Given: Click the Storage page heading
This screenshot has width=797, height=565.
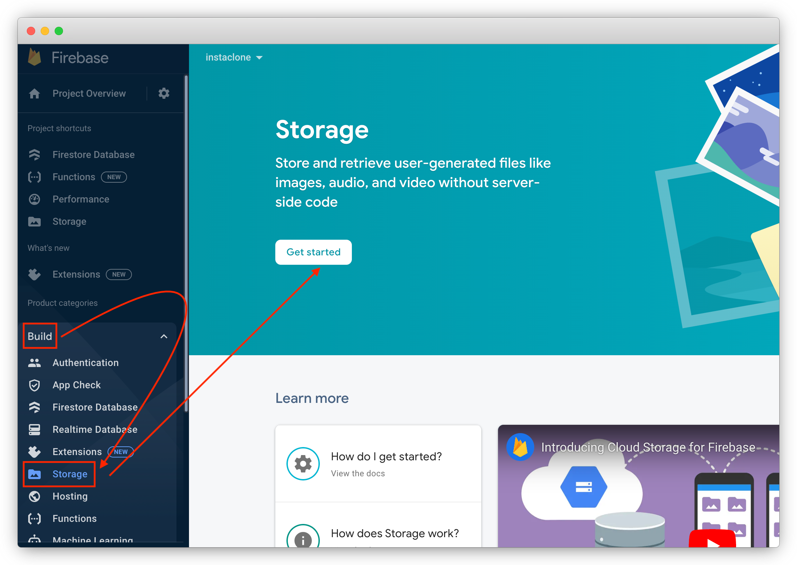Looking at the screenshot, I should 322,130.
